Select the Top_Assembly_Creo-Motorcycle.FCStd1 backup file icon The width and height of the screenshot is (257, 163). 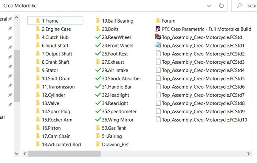click(x=158, y=45)
